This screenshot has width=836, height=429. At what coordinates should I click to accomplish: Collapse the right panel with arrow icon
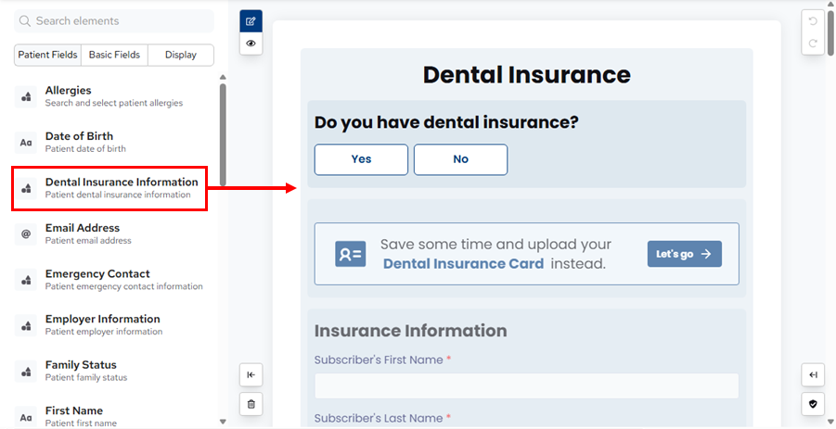pyautogui.click(x=813, y=374)
